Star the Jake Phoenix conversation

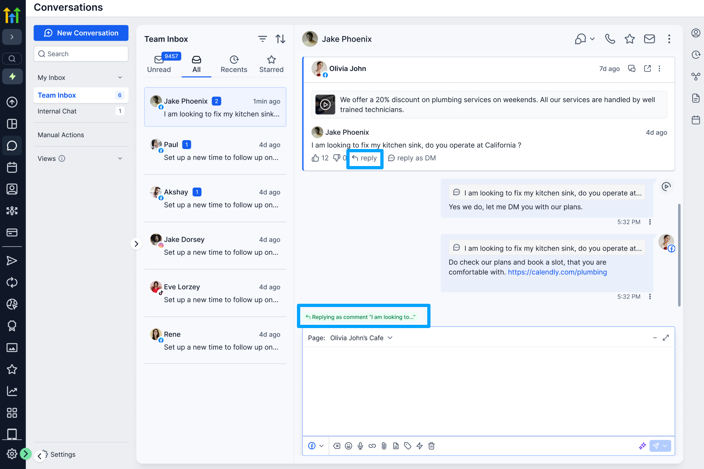pos(630,39)
